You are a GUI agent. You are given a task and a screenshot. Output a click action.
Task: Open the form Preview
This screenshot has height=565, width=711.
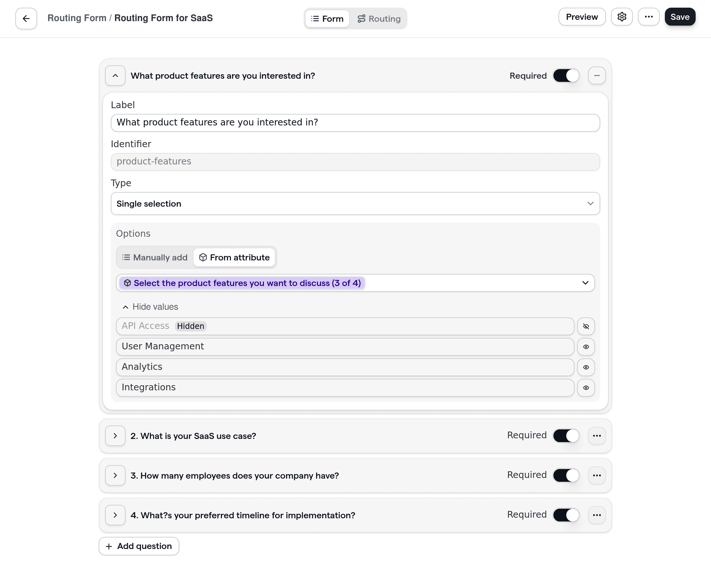coord(582,16)
